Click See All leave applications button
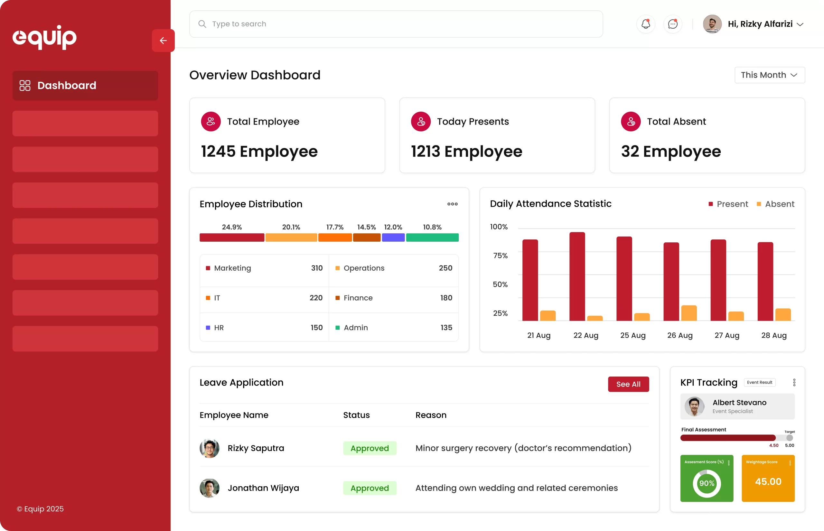 pos(628,384)
